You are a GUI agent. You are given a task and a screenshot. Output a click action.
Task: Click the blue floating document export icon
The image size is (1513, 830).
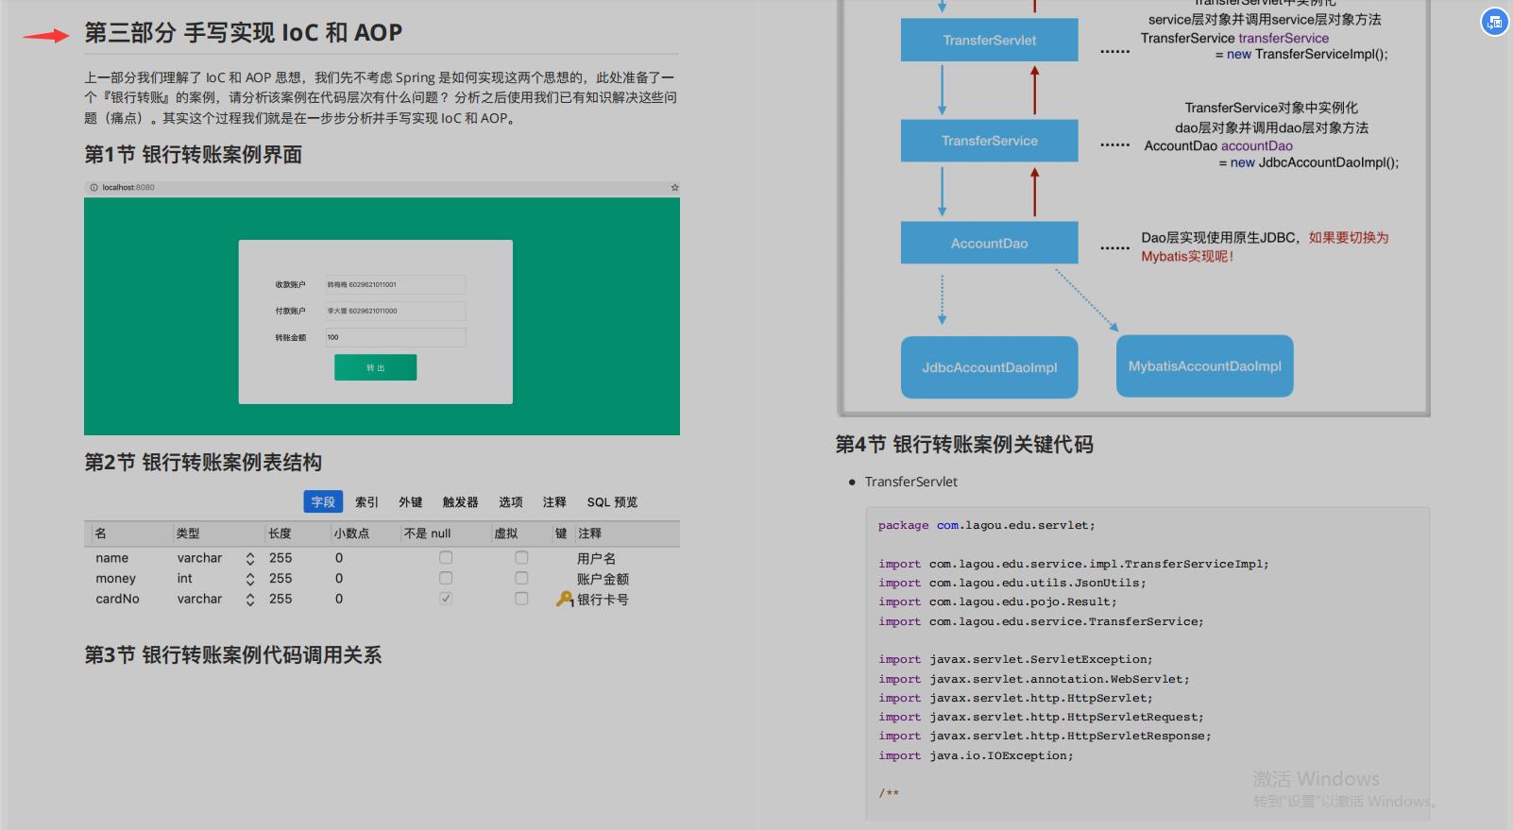1494,23
